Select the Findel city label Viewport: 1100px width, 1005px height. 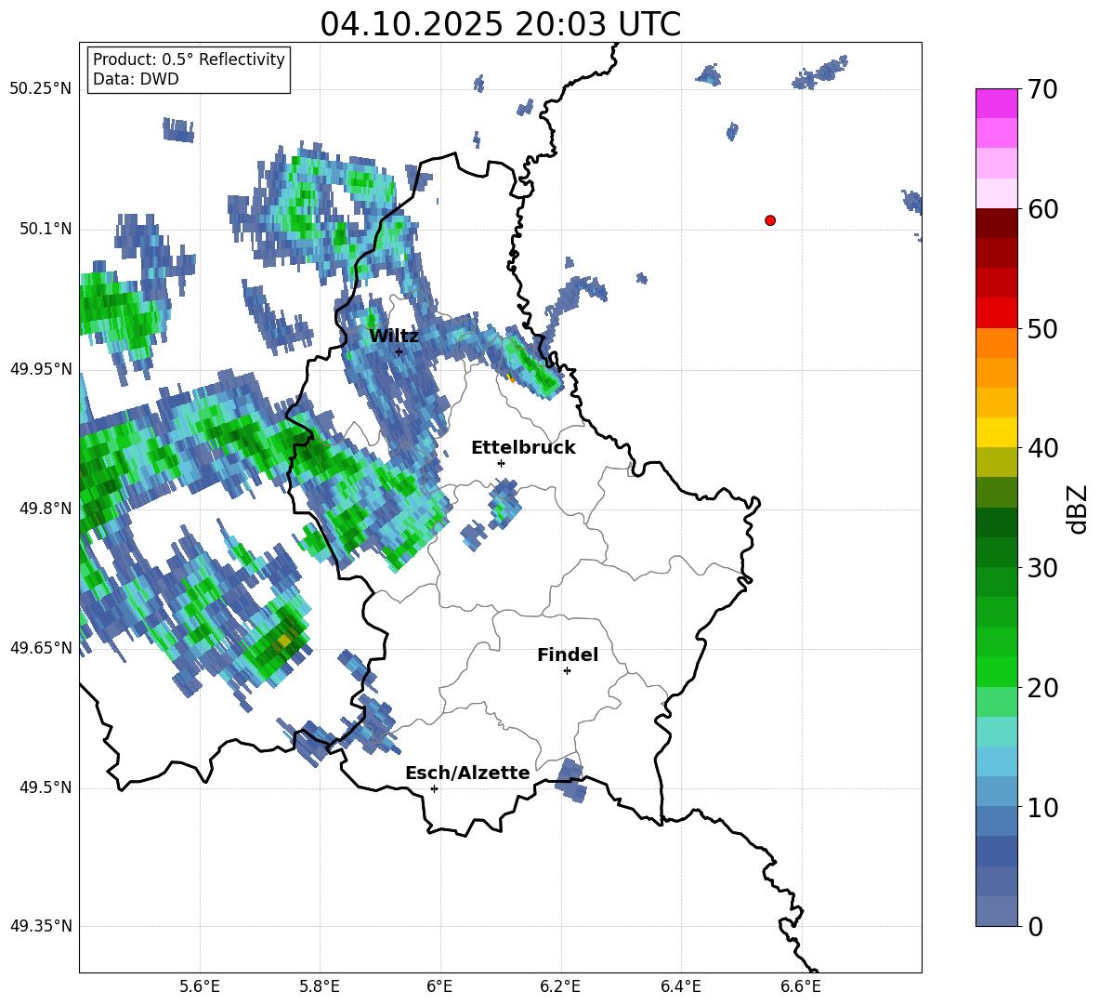click(568, 655)
